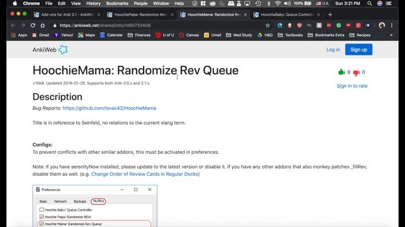Image resolution: width=405 pixels, height=227 pixels.
Task: Open the Window menu
Action: pyautogui.click(x=161, y=3)
